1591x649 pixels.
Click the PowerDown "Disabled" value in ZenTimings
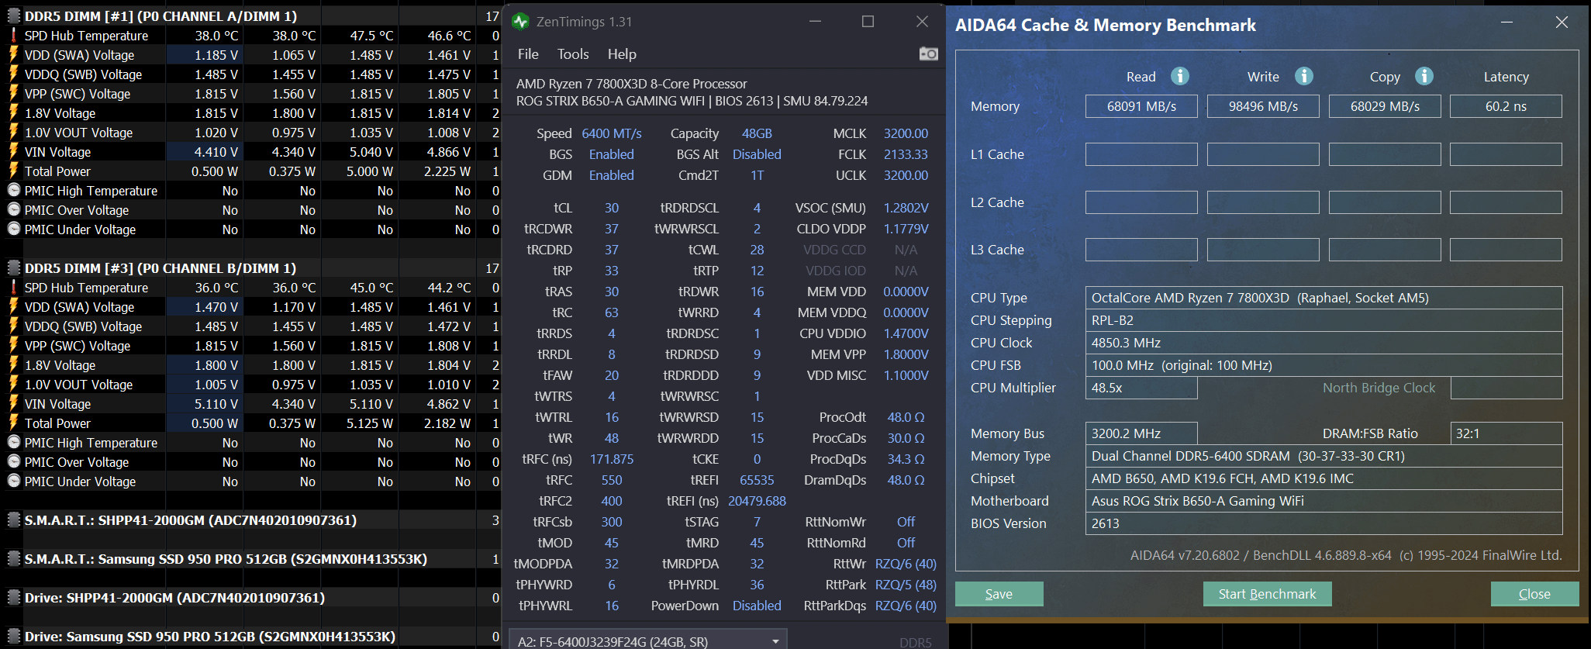click(757, 606)
